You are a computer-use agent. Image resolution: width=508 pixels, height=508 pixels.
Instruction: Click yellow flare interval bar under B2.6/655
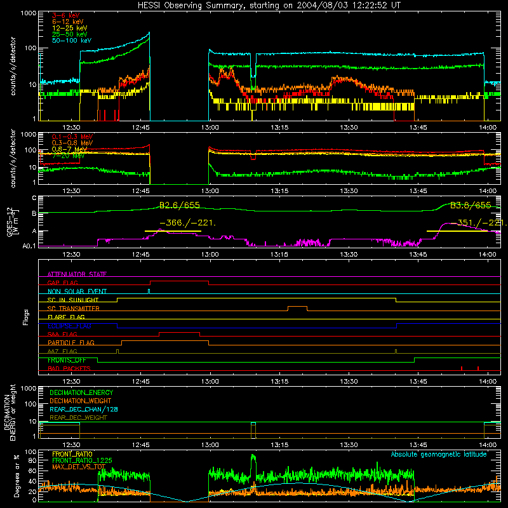pyautogui.click(x=173, y=231)
